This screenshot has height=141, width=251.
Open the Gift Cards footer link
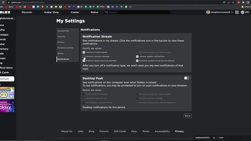click(x=120, y=131)
